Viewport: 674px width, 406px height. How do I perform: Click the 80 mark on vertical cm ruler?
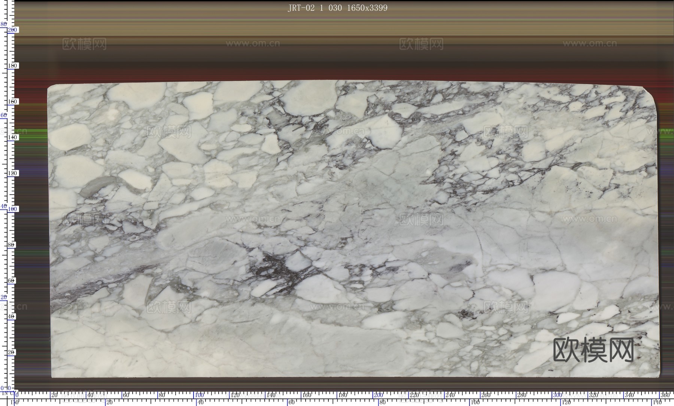point(12,245)
